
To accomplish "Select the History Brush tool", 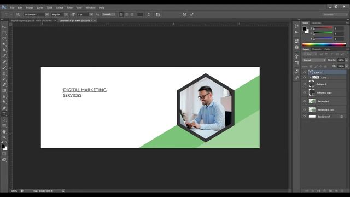I will (x=4, y=79).
